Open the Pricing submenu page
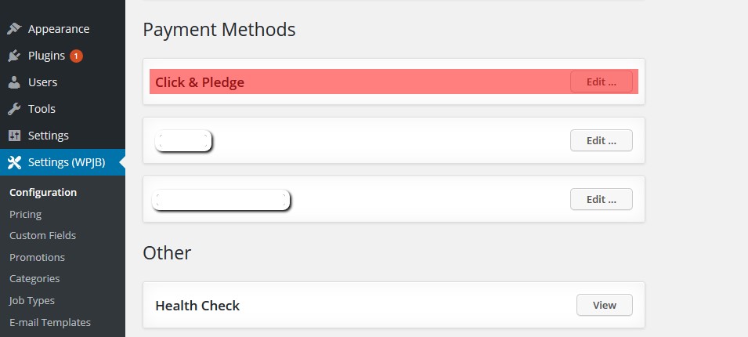This screenshot has width=748, height=337. (x=25, y=214)
